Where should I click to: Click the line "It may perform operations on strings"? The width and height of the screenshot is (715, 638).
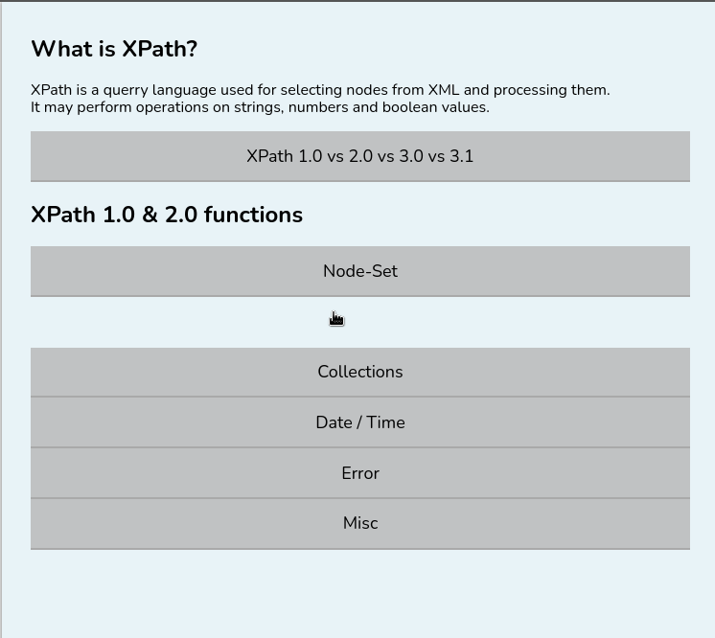click(x=260, y=107)
